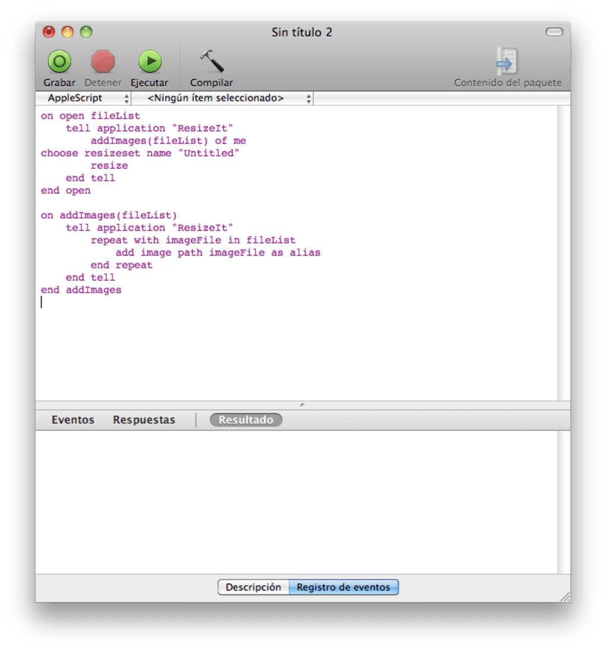Click the empty result output area
606x651 pixels.
pyautogui.click(x=296, y=502)
